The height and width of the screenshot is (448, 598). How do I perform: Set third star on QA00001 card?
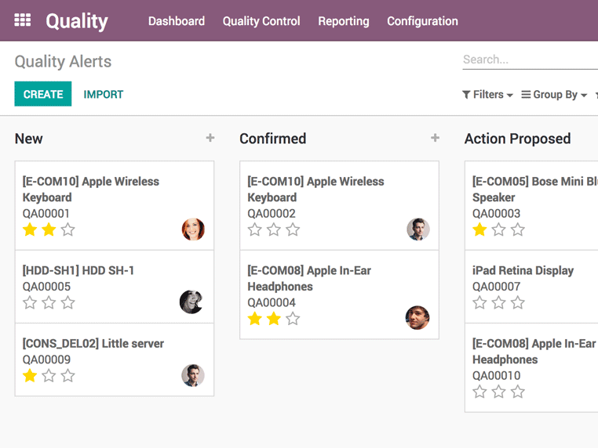tap(68, 229)
